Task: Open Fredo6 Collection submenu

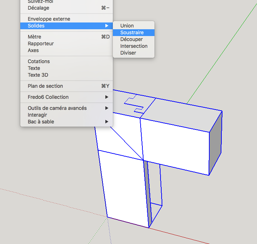Action: pyautogui.click(x=67, y=97)
